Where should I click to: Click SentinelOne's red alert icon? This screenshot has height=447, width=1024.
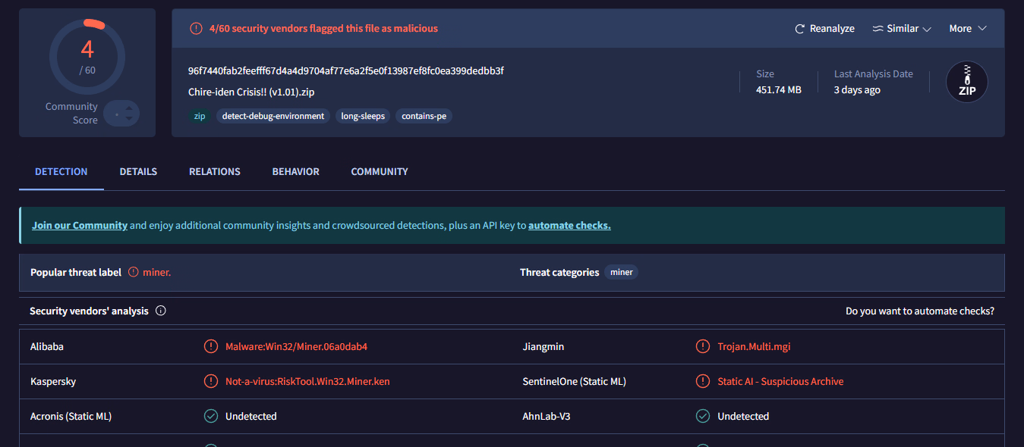[x=703, y=381]
